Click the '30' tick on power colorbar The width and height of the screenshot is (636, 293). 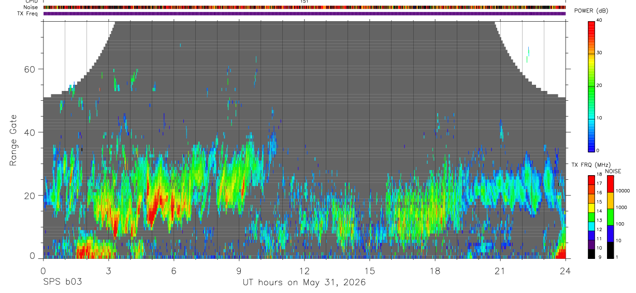pos(599,53)
